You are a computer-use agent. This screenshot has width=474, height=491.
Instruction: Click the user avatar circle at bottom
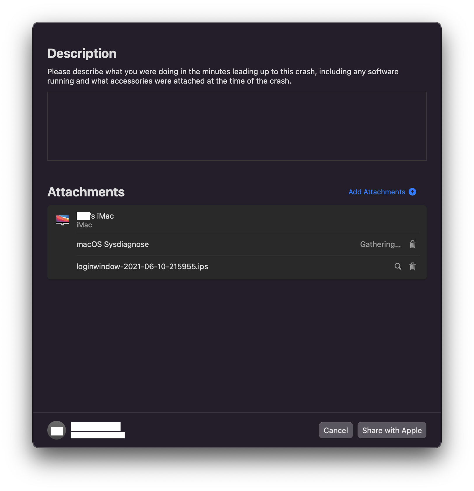[x=57, y=430]
